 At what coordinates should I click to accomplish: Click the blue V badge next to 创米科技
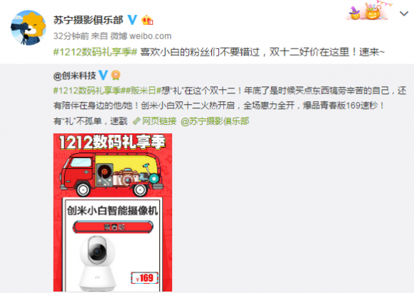103,75
